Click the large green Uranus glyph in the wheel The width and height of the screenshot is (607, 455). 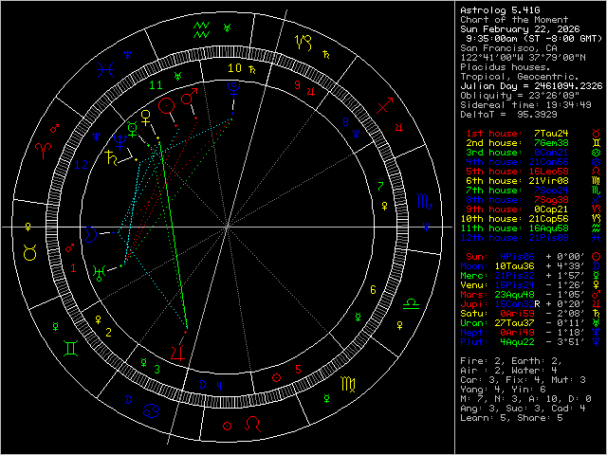coord(99,273)
